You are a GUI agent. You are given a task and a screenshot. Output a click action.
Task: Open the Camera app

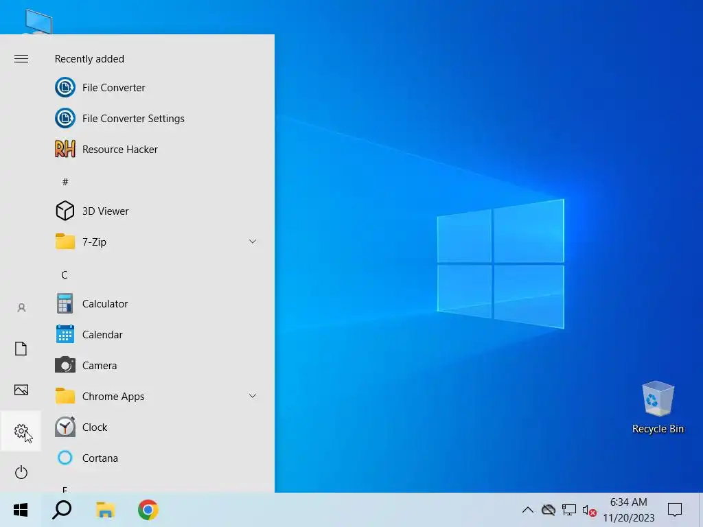click(x=156, y=366)
